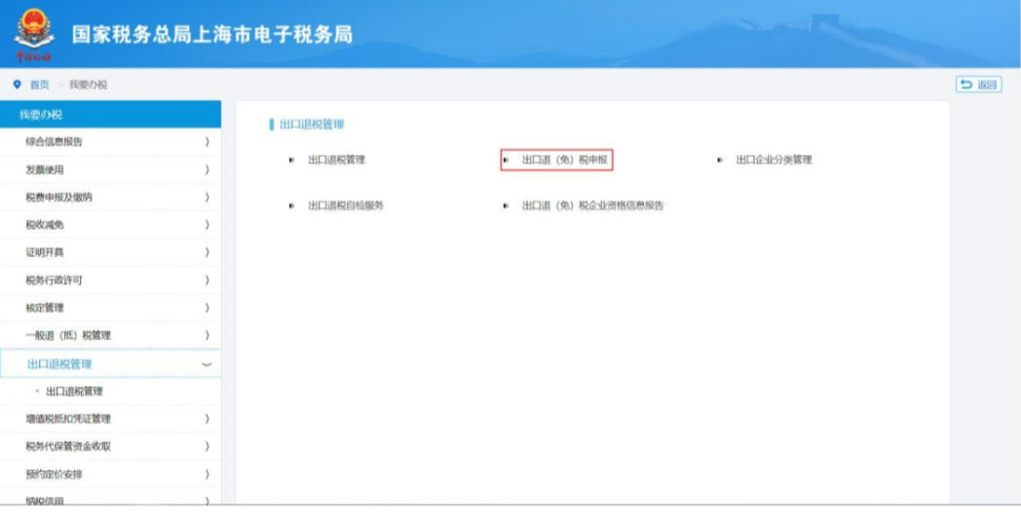Open the 出口退税自检服务 link

pyautogui.click(x=346, y=205)
